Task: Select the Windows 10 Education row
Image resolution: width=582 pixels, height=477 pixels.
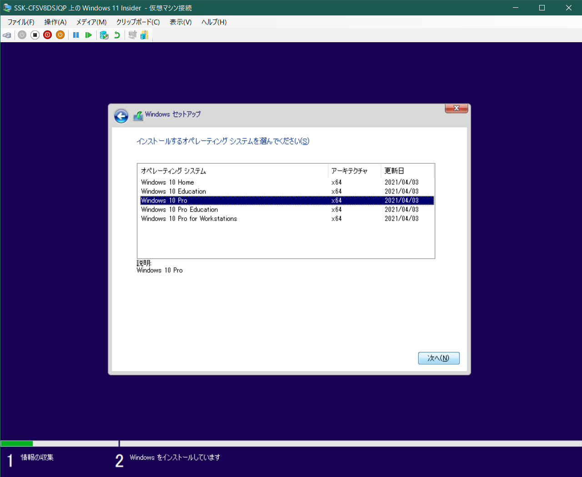Action: click(x=287, y=192)
